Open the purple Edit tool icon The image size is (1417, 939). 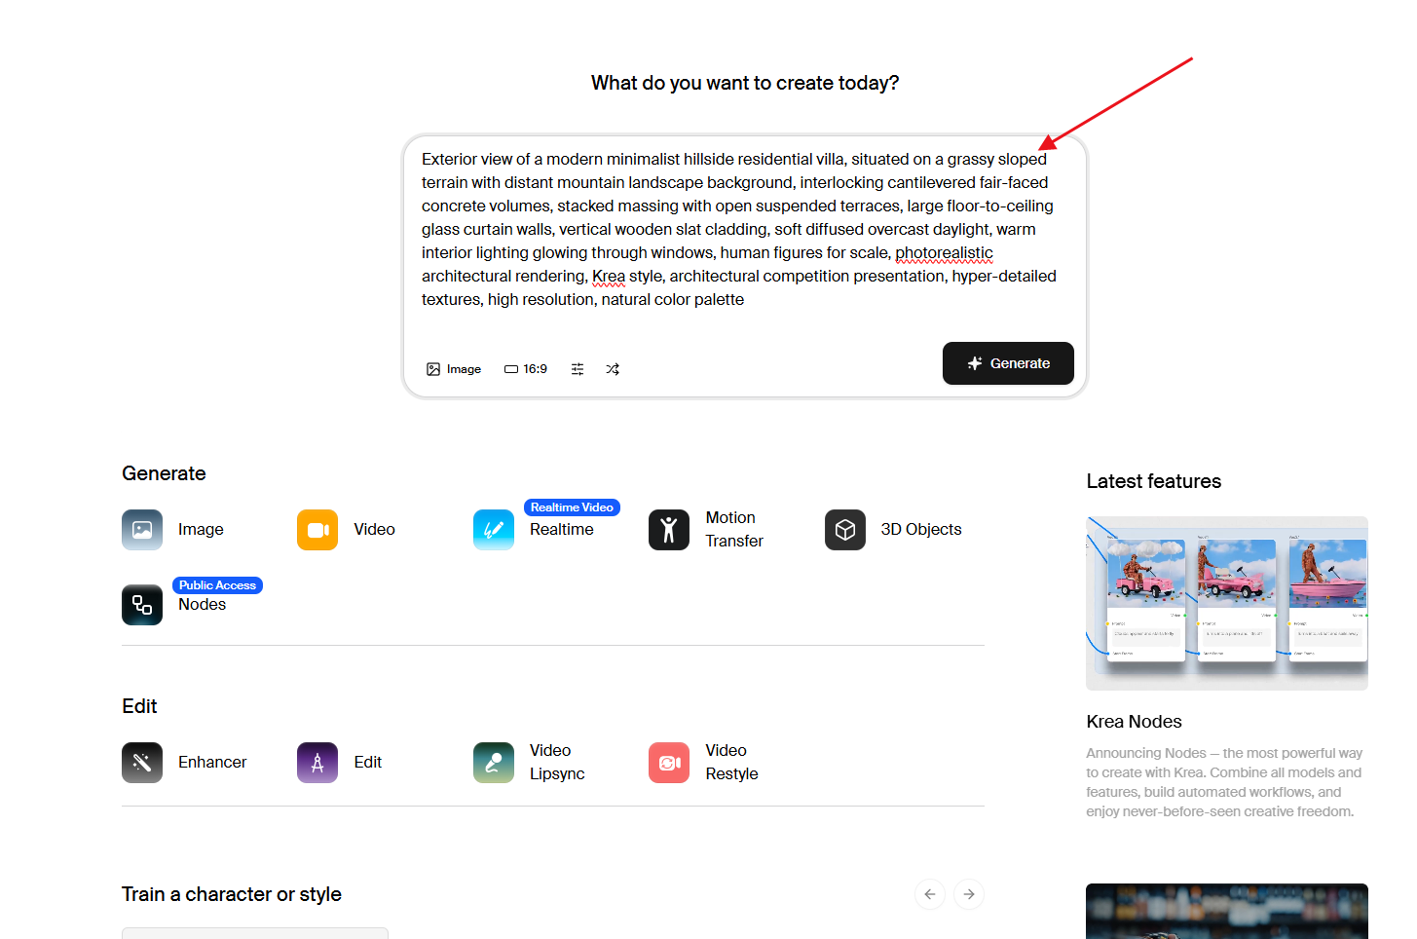coord(317,763)
